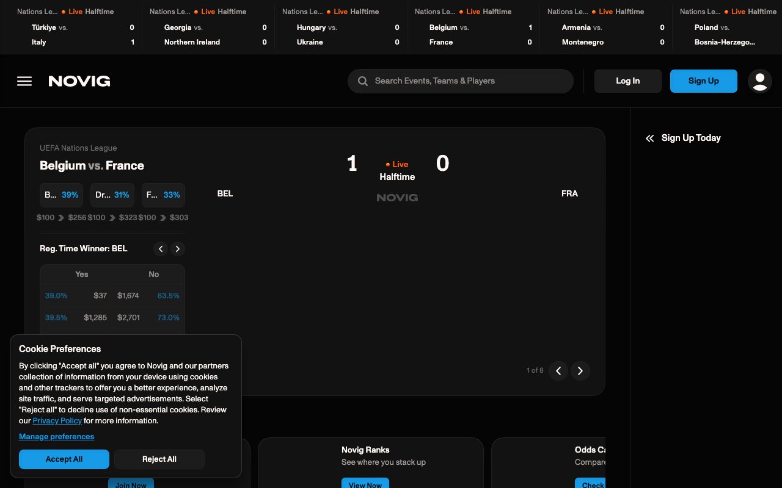The image size is (782, 488).
Task: Show previous featured event of 8
Action: click(x=558, y=370)
